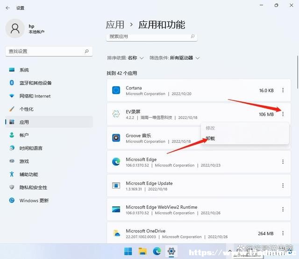Open more options for EV录屏

click(283, 114)
